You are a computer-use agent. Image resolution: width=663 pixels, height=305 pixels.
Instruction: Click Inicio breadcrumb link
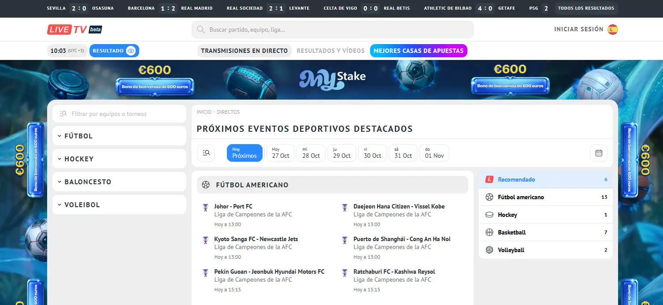pyautogui.click(x=204, y=112)
